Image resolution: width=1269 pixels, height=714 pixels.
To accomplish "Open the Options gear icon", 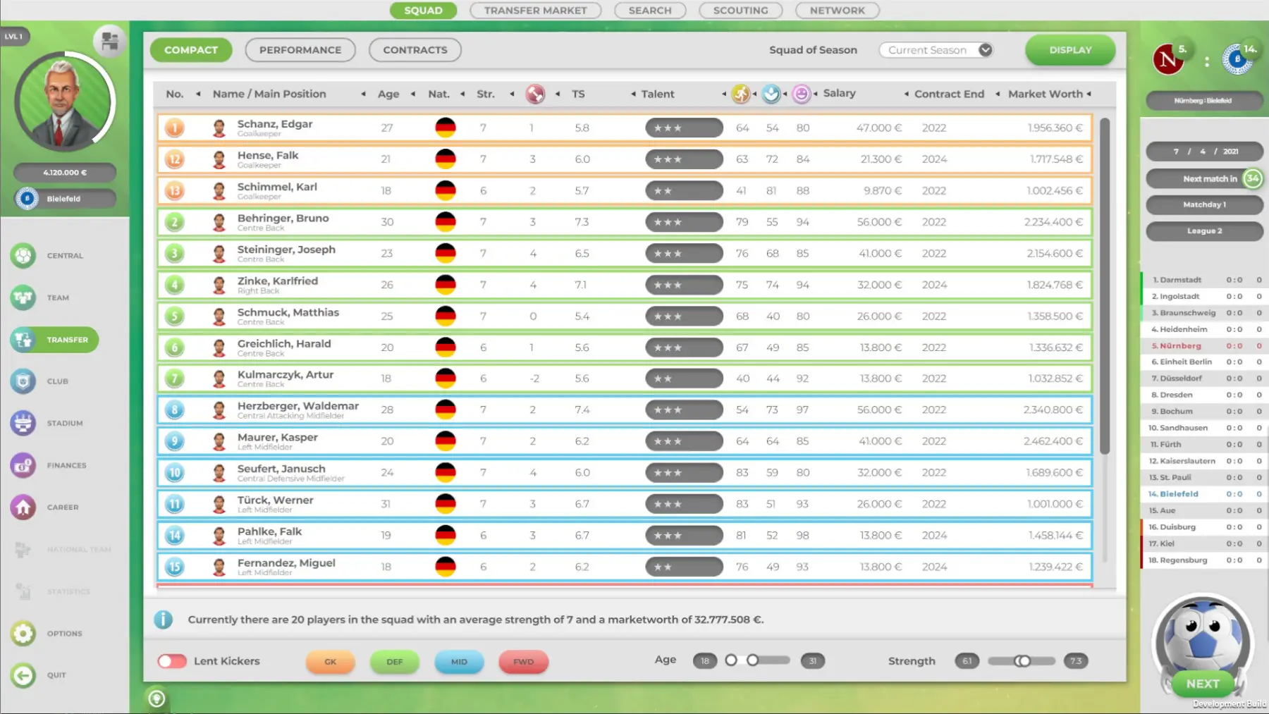I will (23, 634).
